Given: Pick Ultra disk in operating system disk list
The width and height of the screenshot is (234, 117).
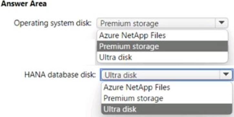Looking at the screenshot, I should 162,57.
